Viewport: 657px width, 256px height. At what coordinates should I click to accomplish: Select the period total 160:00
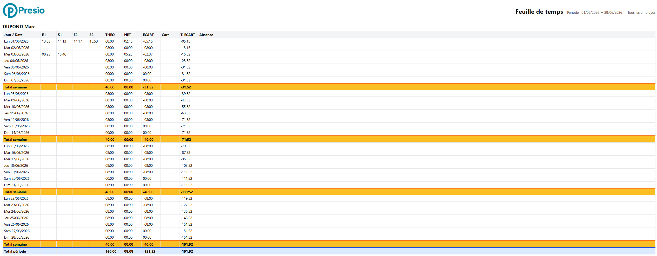point(111,251)
